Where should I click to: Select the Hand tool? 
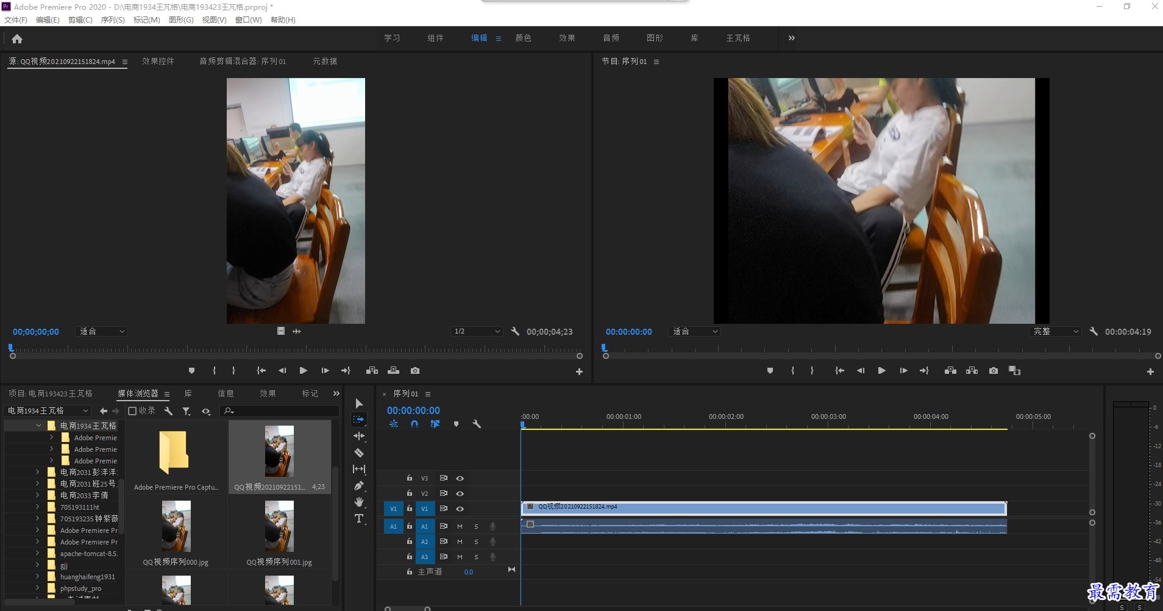(359, 502)
